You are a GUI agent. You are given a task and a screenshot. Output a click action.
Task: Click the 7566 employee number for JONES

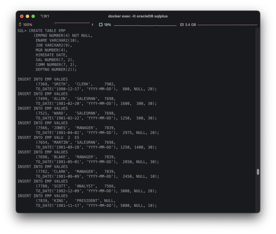[42, 128]
